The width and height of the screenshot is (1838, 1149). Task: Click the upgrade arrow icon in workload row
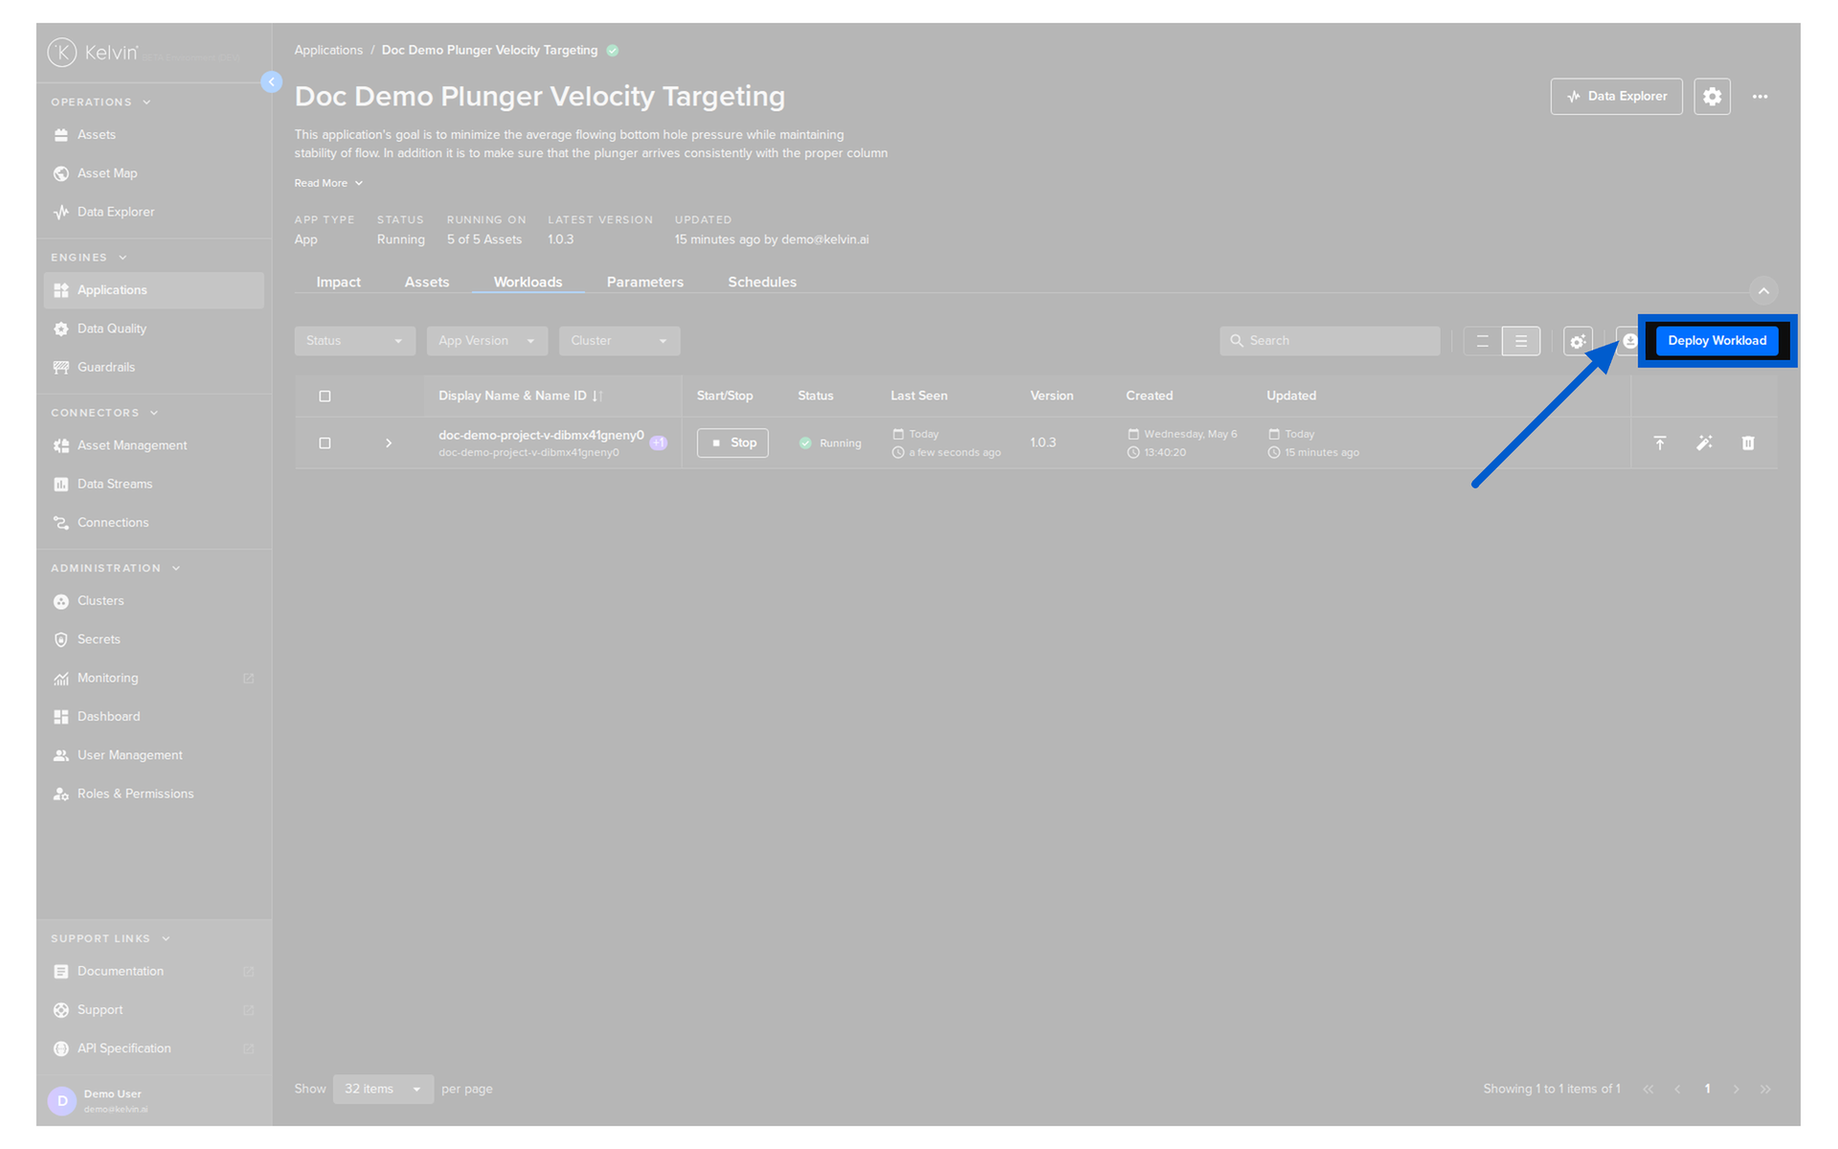(1660, 442)
